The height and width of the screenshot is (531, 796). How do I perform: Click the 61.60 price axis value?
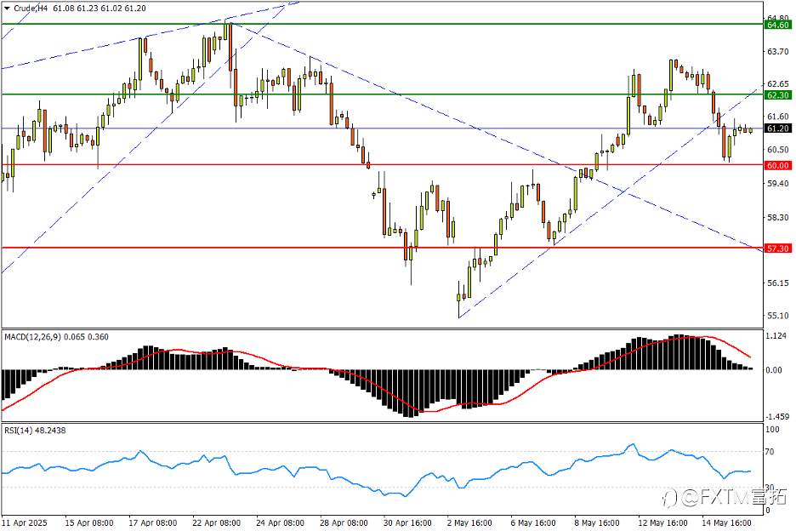tap(778, 117)
